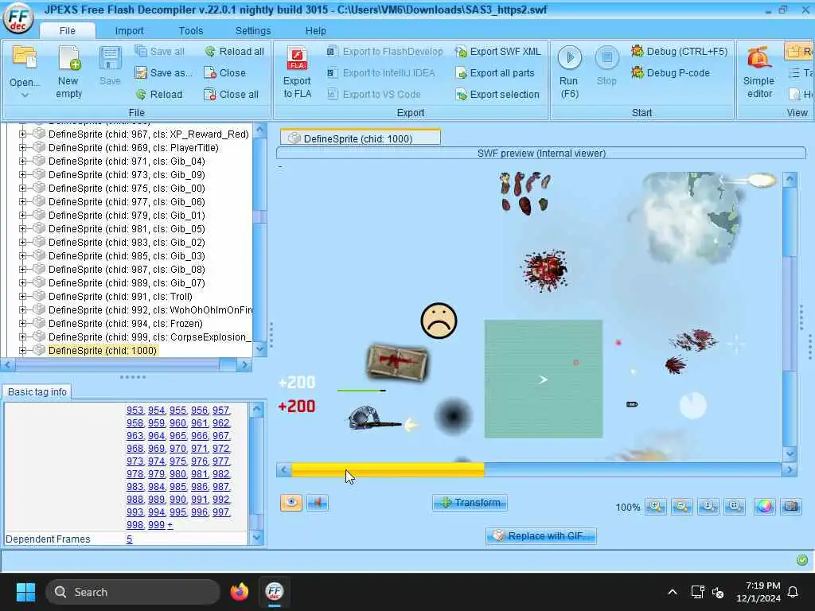Run the SWF with Run (F6)
The width and height of the screenshot is (815, 611).
[569, 72]
